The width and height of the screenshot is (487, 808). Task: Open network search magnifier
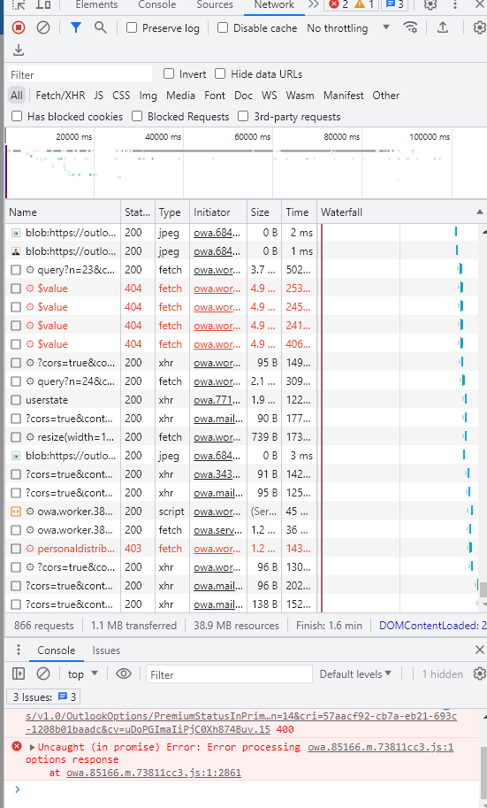(101, 27)
